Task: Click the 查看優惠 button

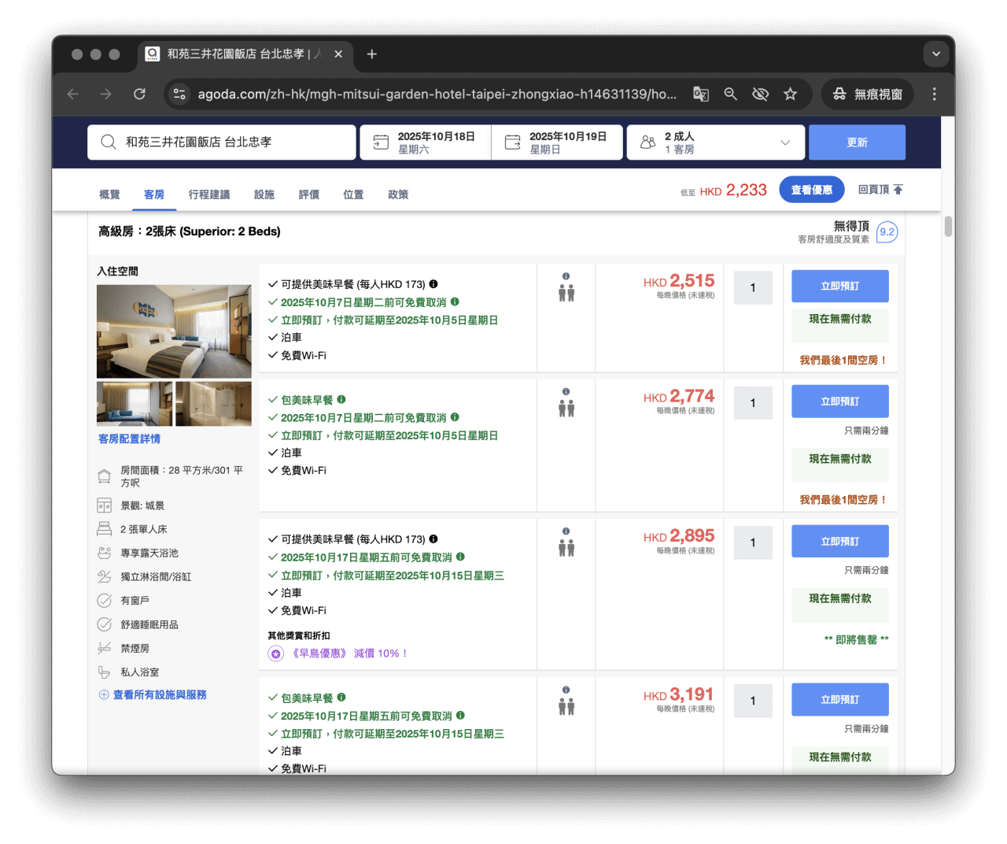Action: coord(811,189)
